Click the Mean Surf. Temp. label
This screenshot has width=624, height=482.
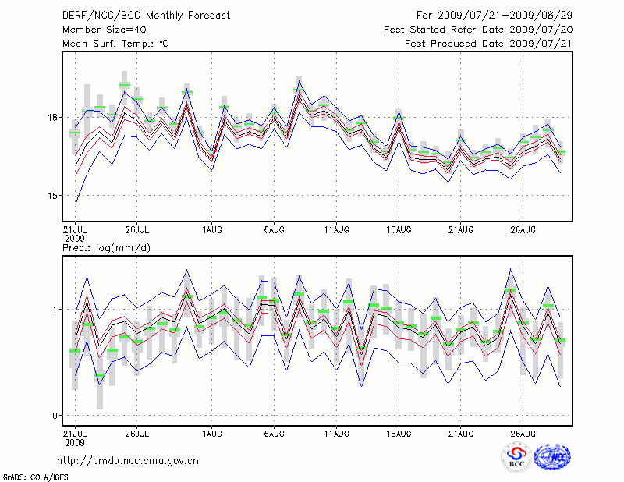115,44
